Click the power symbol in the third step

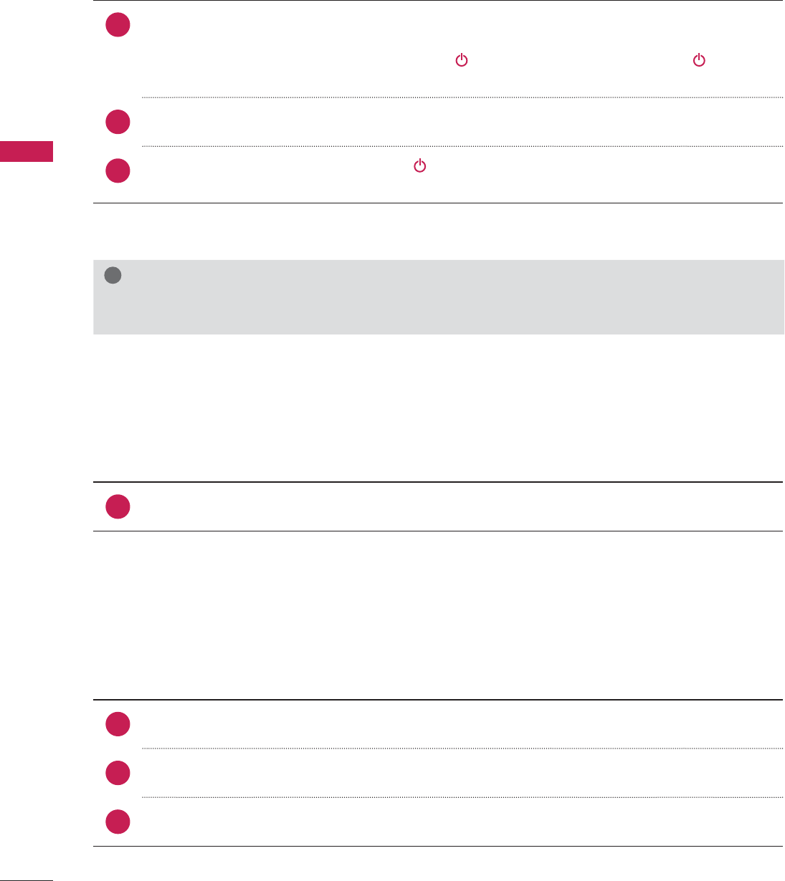point(420,166)
